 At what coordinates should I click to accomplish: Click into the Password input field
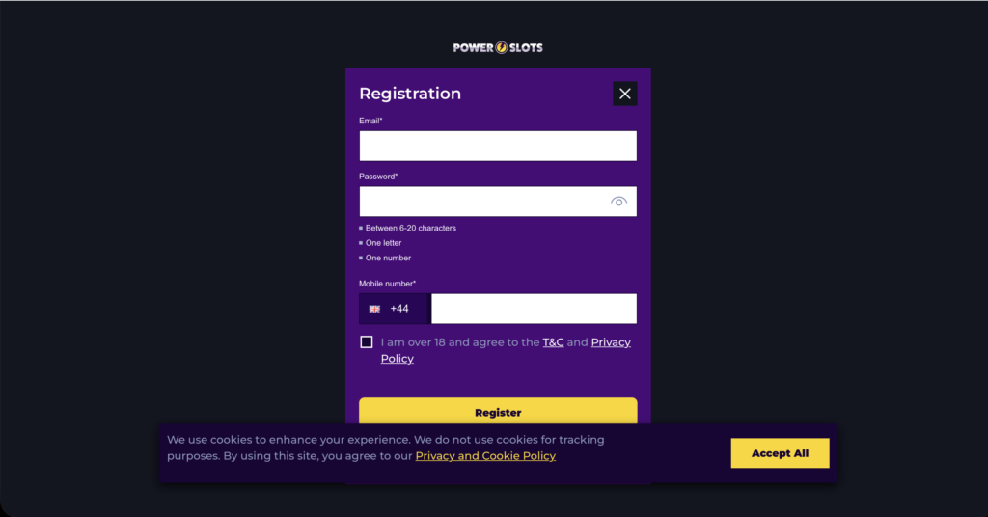tap(482, 202)
